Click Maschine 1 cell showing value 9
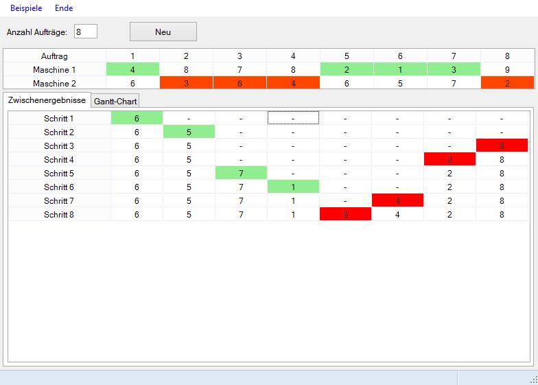The image size is (538, 385). click(x=507, y=69)
